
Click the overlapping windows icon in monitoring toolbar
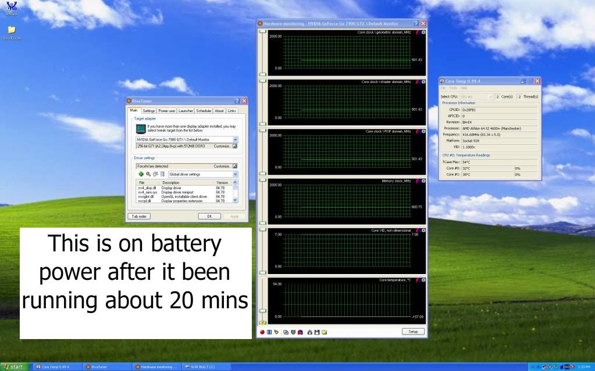tap(286, 332)
